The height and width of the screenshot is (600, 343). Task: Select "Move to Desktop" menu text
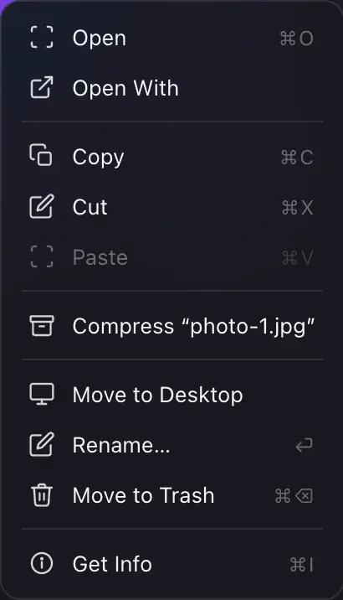pyautogui.click(x=158, y=396)
